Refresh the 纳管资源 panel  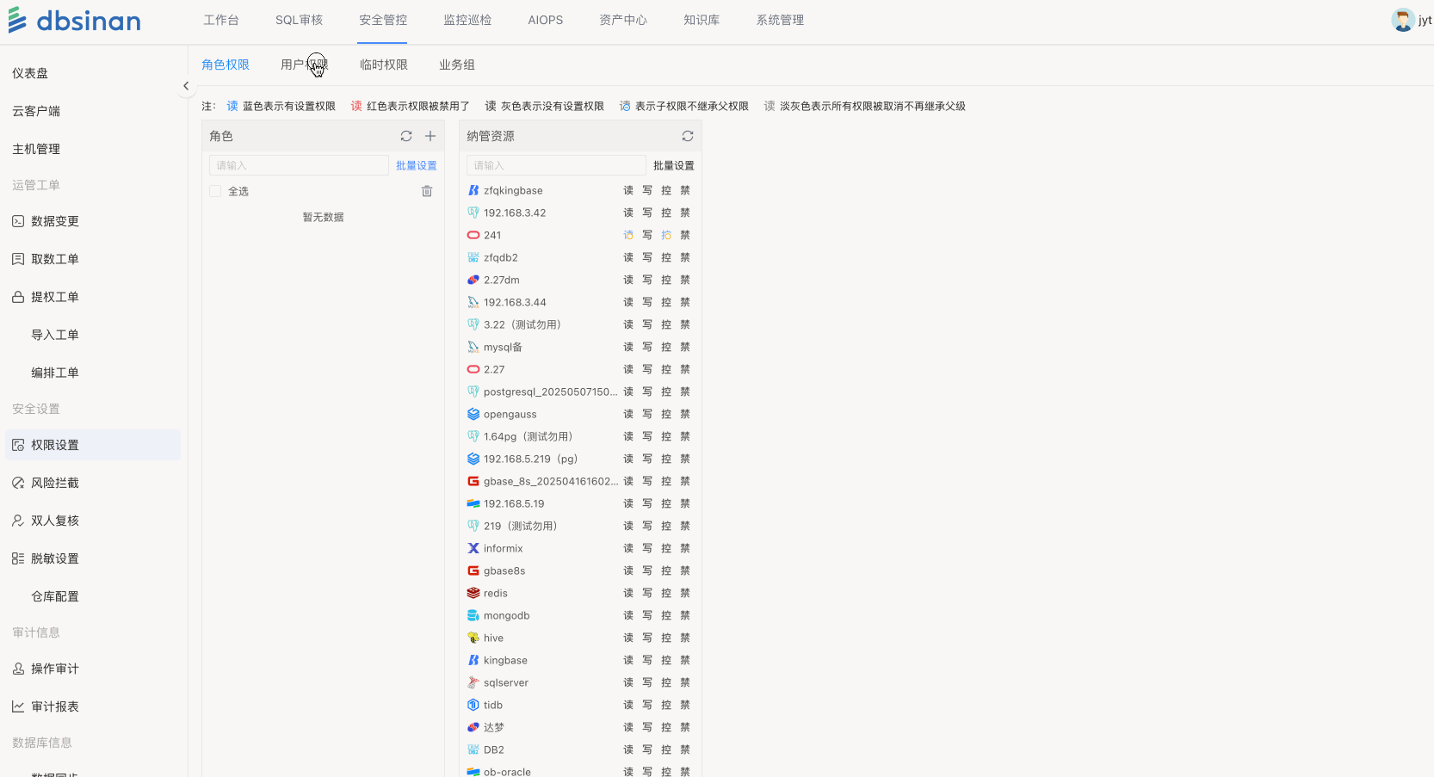click(688, 136)
